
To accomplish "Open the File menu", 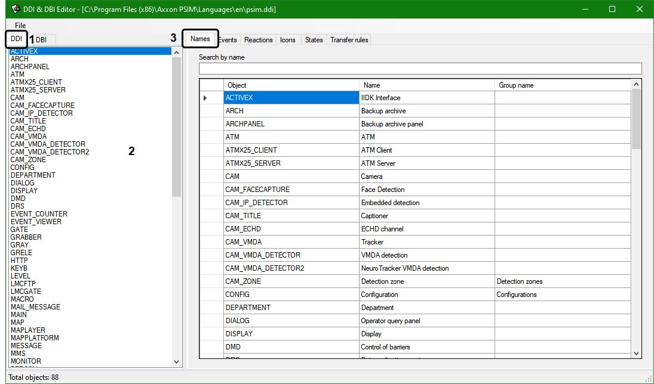I will click(20, 25).
